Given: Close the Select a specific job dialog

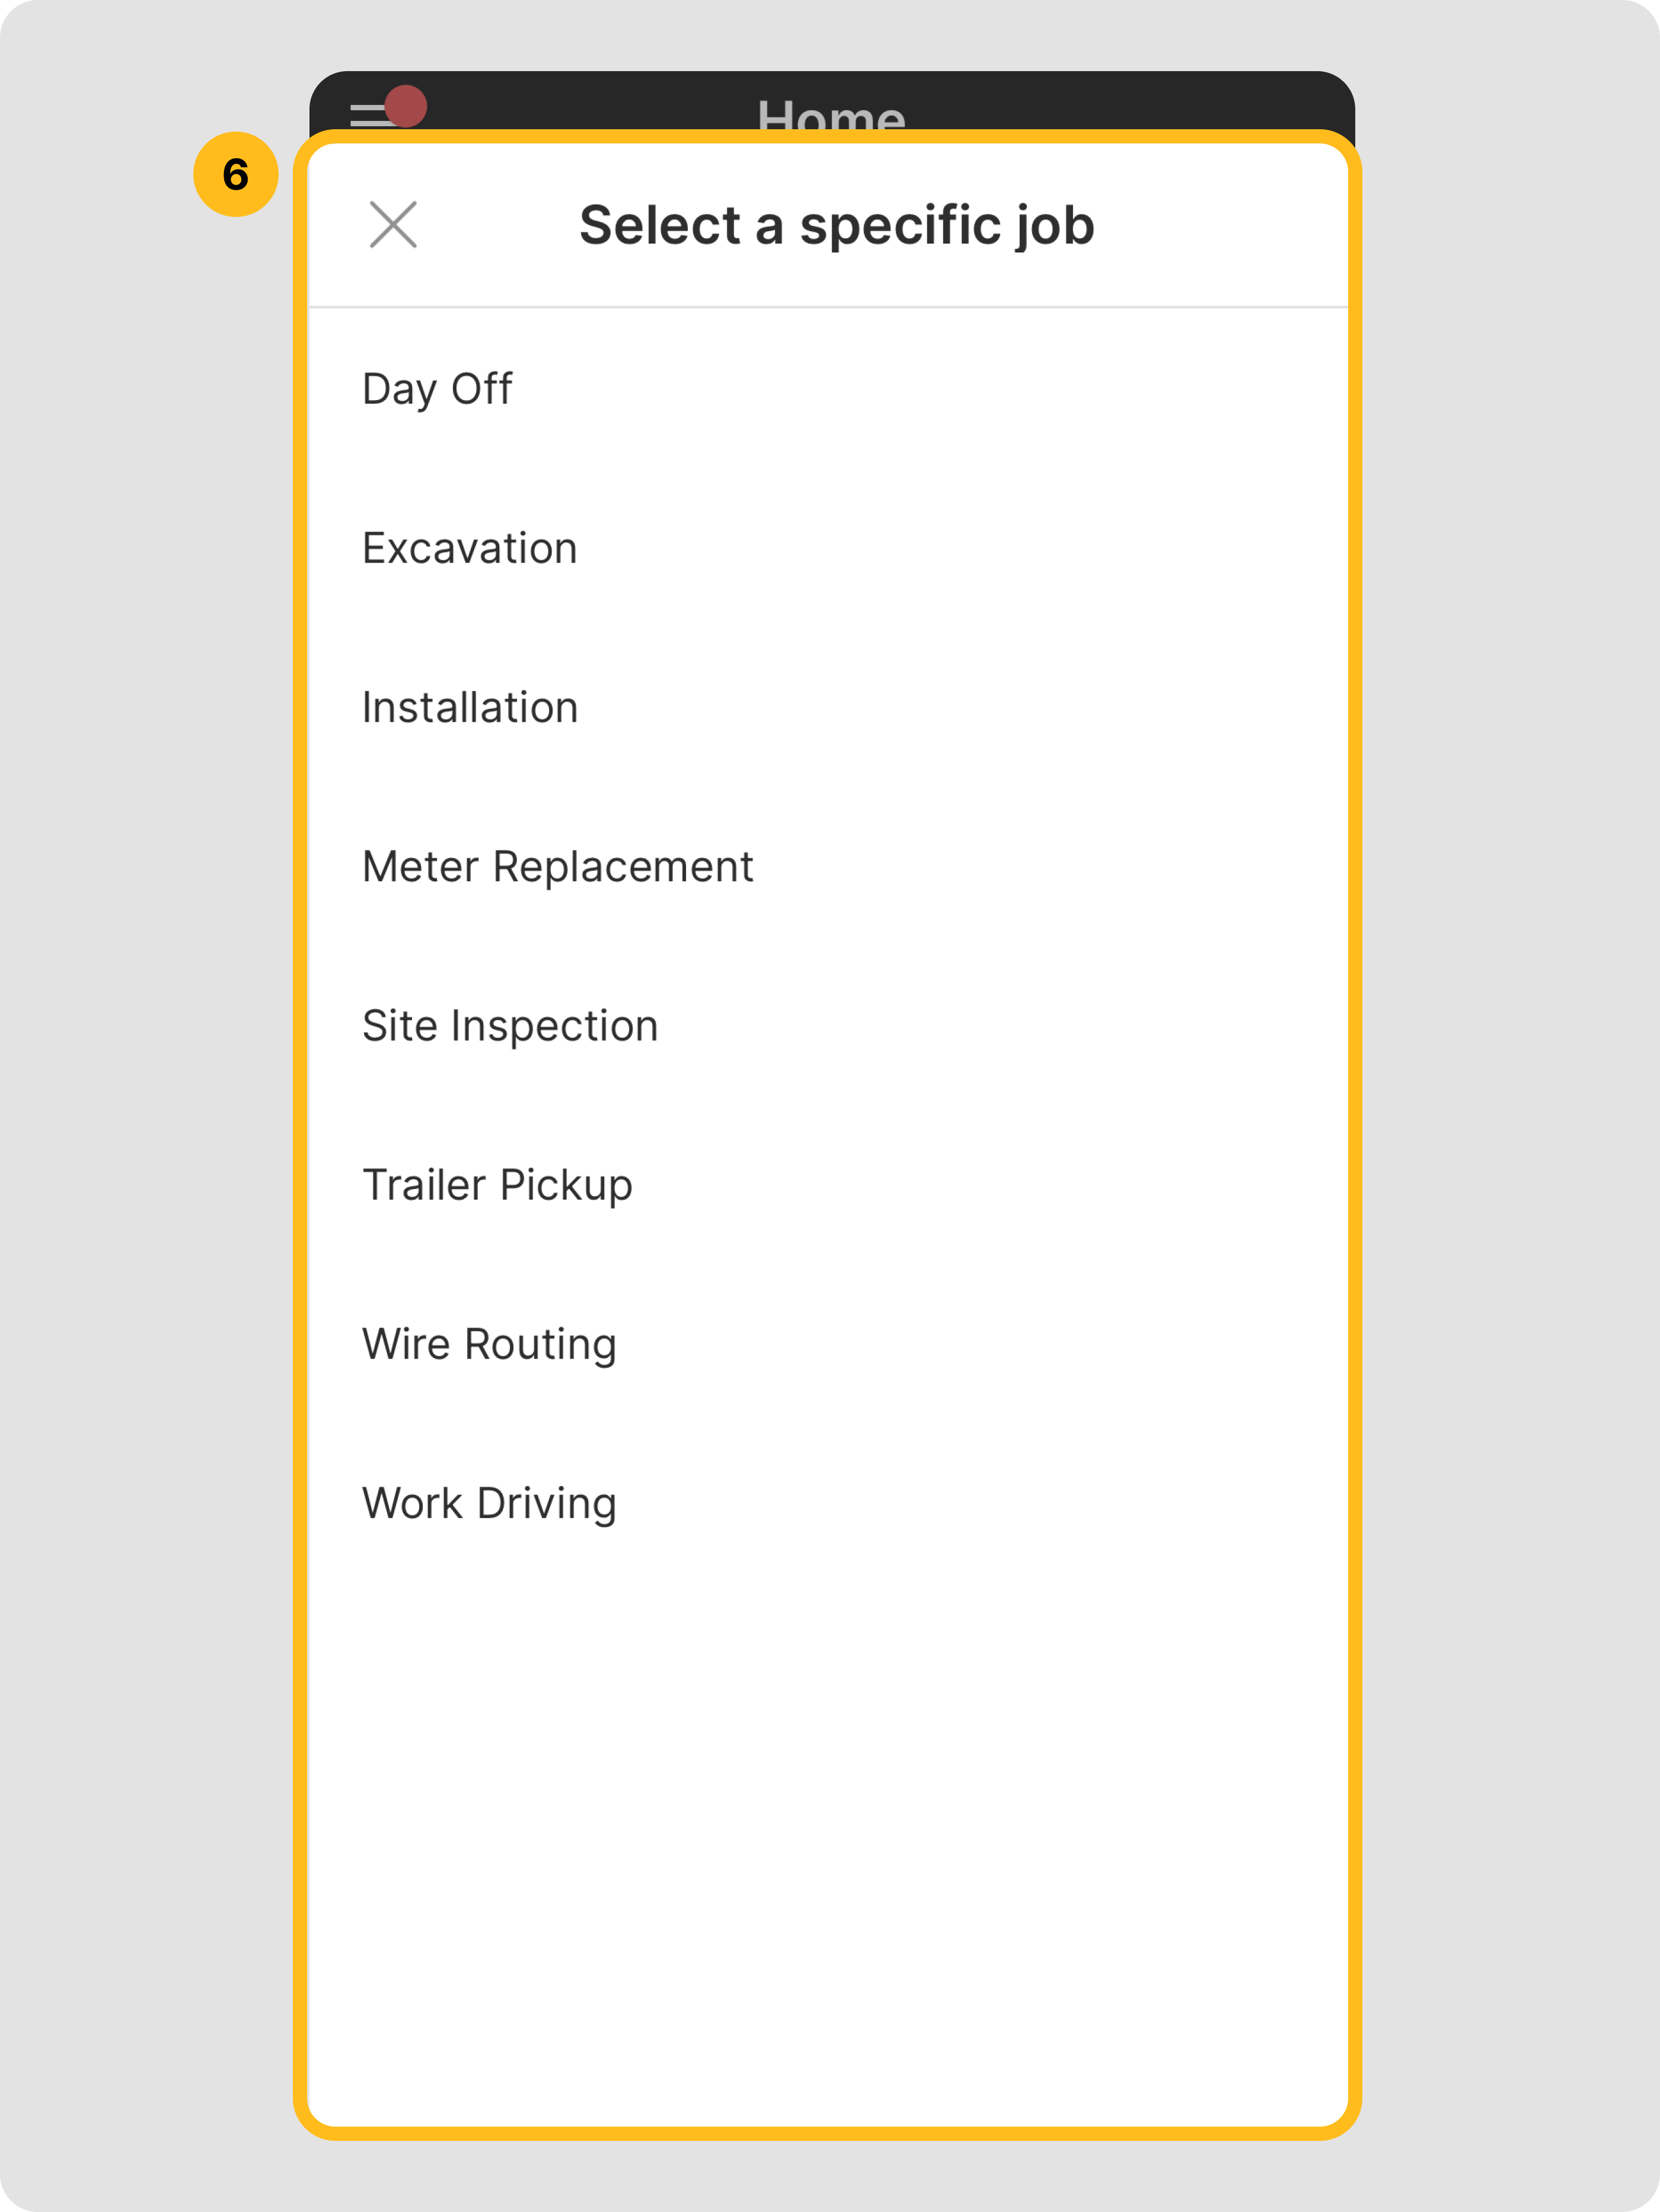Looking at the screenshot, I should point(393,224).
